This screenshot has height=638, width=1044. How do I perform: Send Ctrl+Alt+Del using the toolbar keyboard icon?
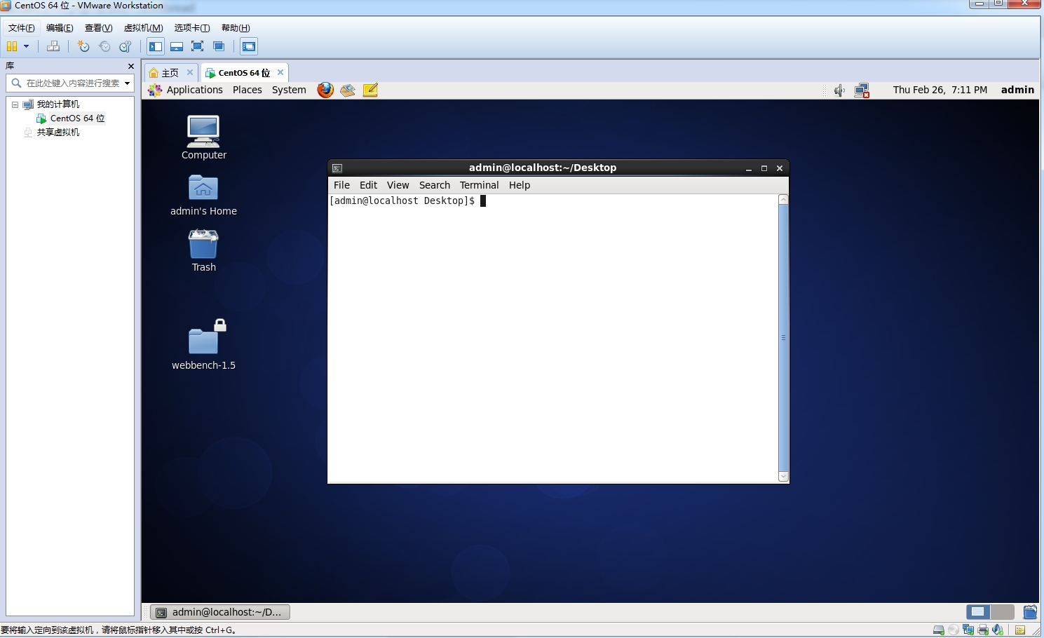tap(53, 46)
